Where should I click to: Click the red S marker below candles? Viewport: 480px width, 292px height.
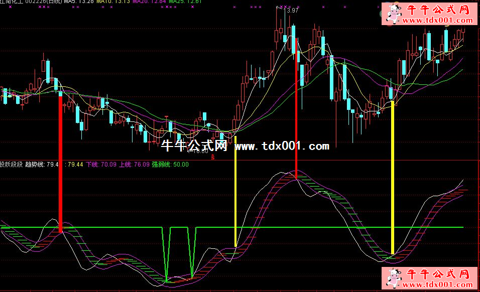(213, 158)
